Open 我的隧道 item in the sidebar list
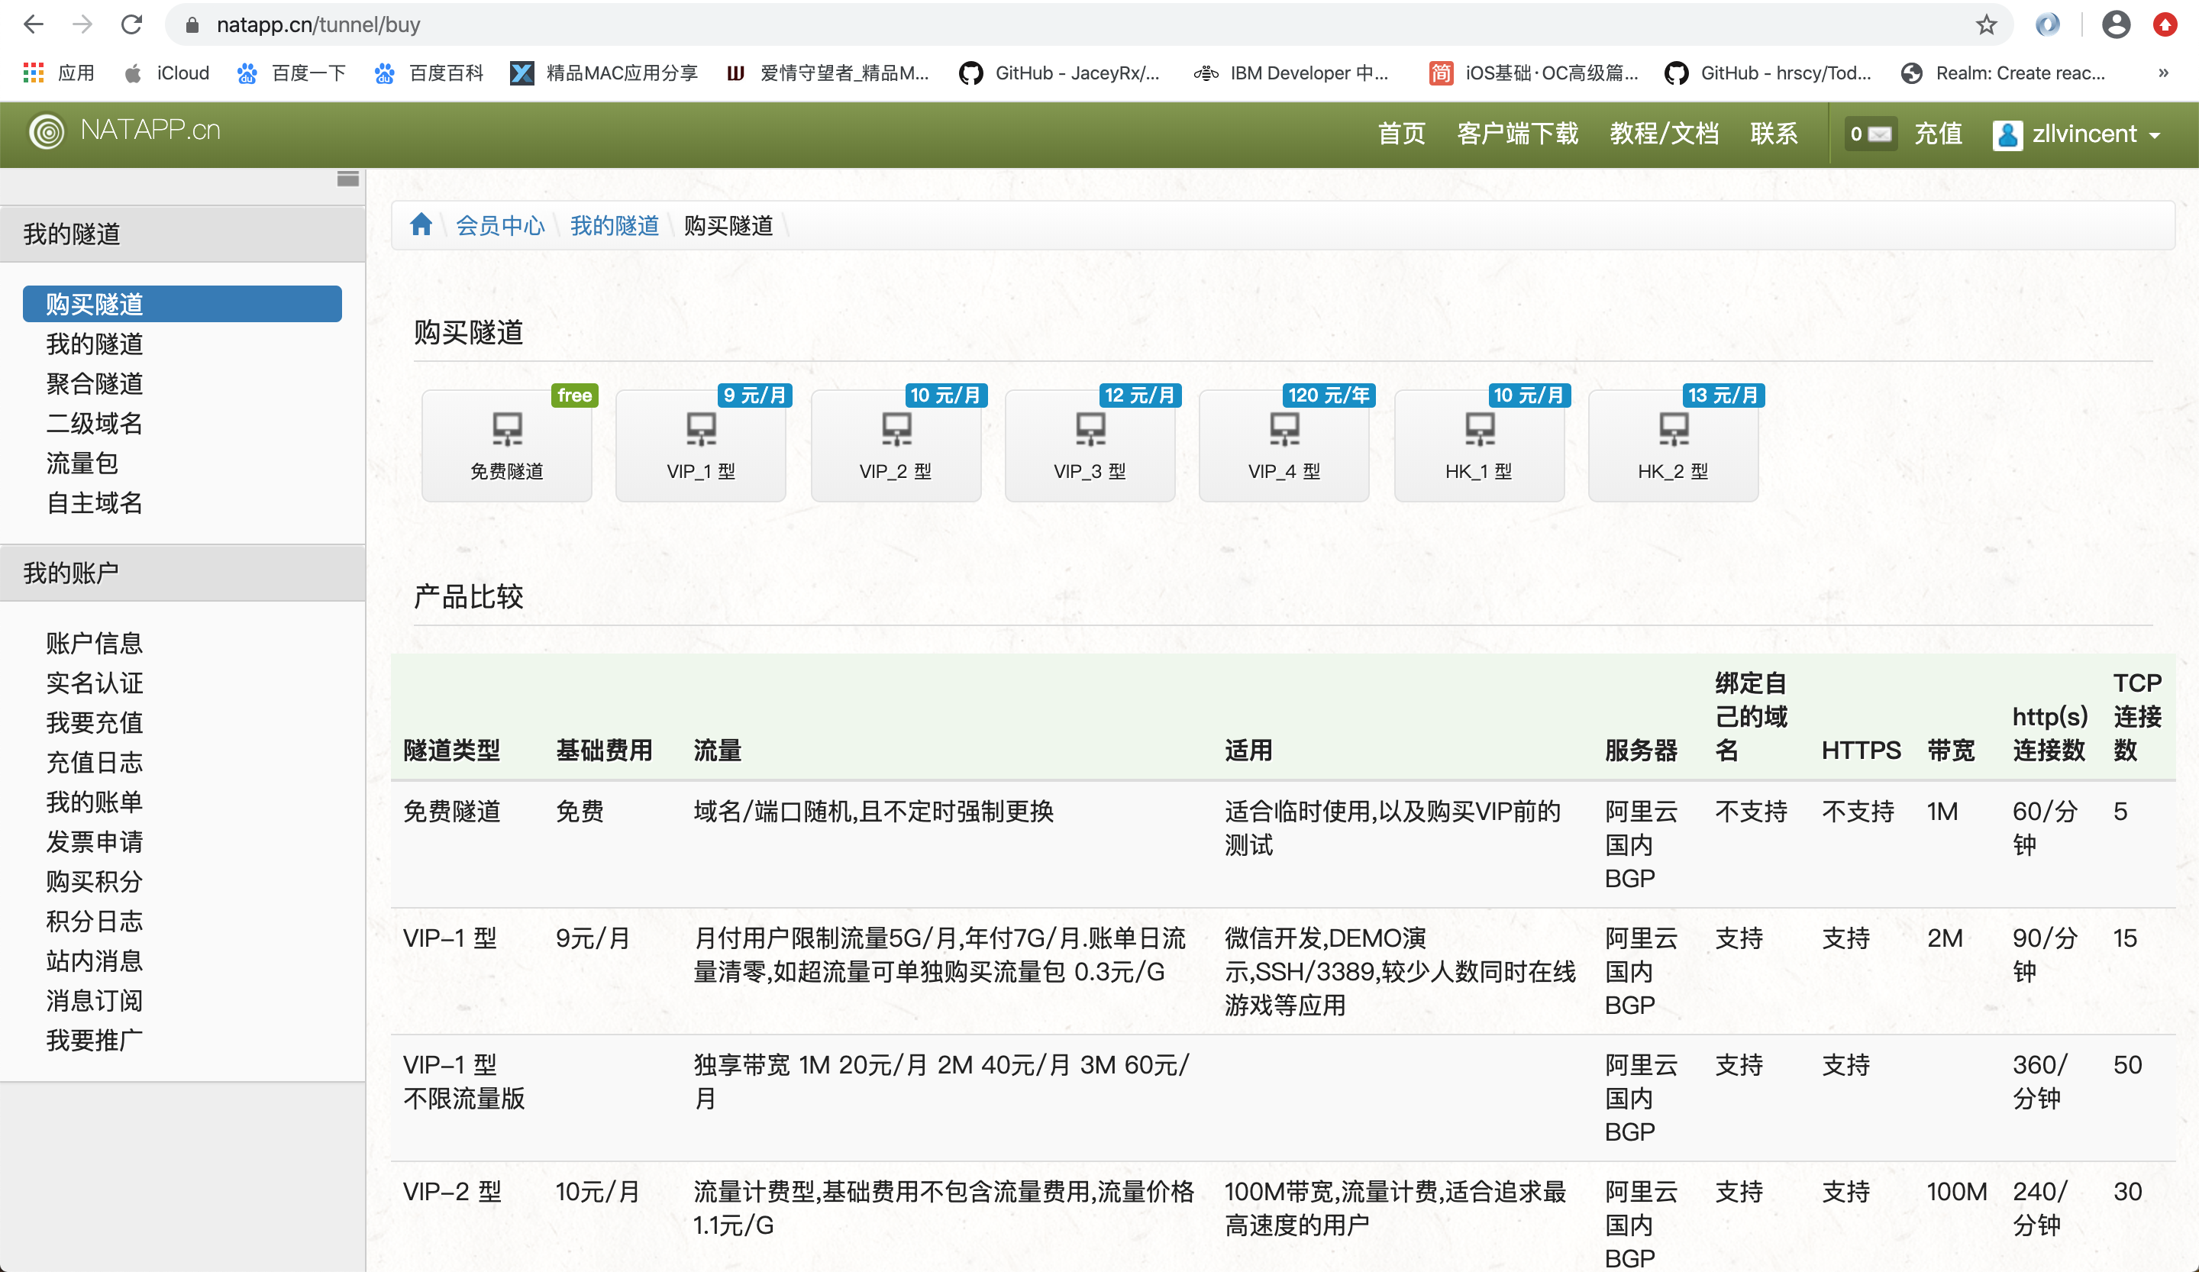2199x1272 pixels. (94, 344)
